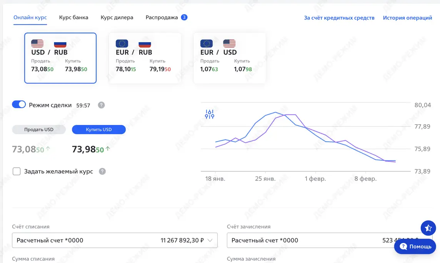Switch to the Курс банка tab
The height and width of the screenshot is (263, 440).
pos(73,17)
